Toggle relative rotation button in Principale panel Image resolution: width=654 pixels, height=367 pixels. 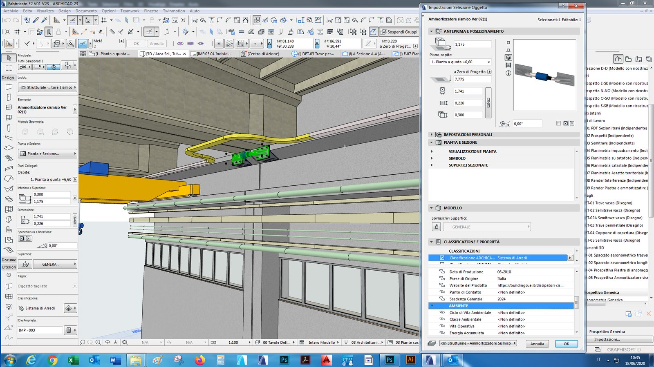pyautogui.click(x=54, y=67)
